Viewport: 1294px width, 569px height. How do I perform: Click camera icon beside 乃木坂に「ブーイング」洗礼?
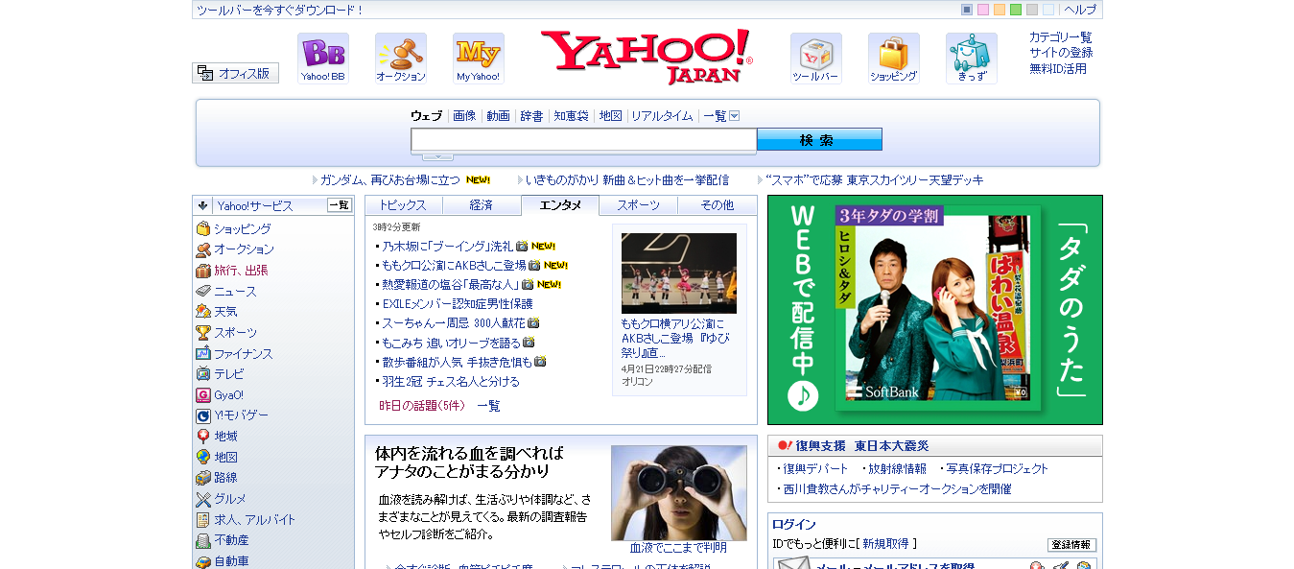[x=522, y=246]
